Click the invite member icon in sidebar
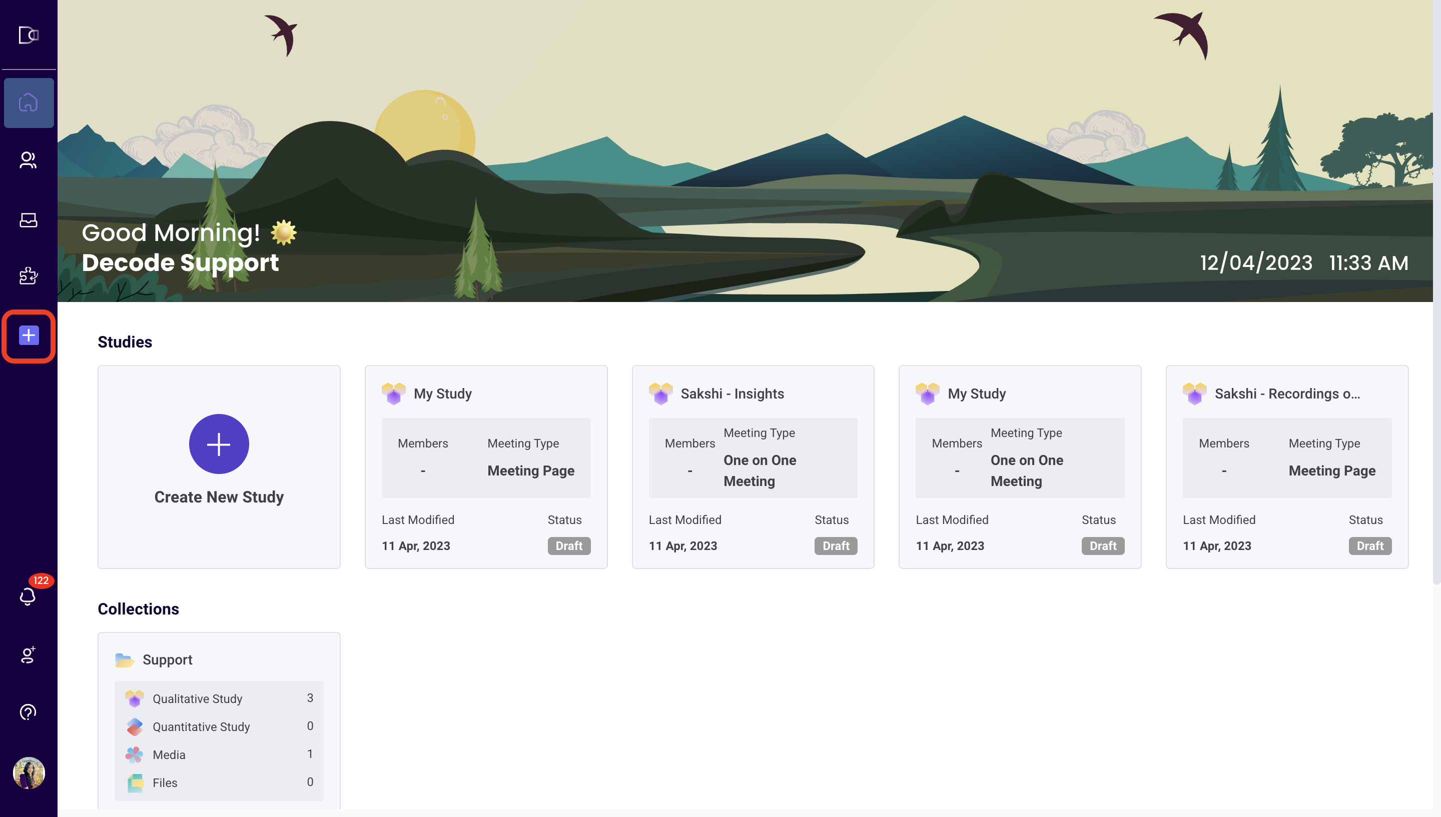 (x=28, y=655)
